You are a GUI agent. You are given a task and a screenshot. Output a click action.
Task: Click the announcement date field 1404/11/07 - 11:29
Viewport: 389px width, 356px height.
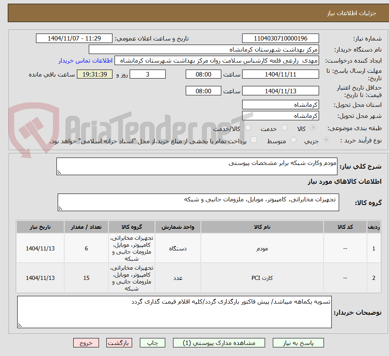74,38
